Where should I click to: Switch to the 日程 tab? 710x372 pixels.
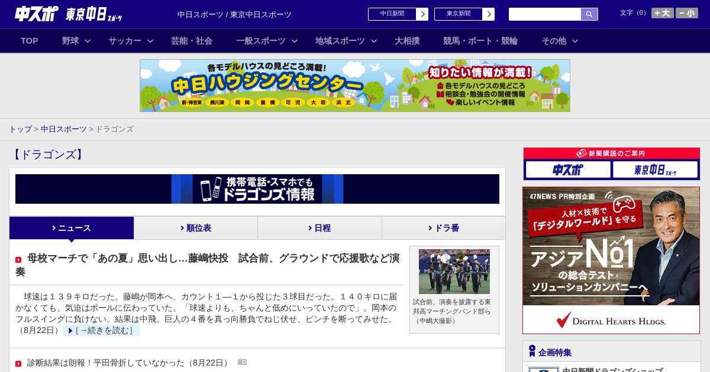click(319, 228)
